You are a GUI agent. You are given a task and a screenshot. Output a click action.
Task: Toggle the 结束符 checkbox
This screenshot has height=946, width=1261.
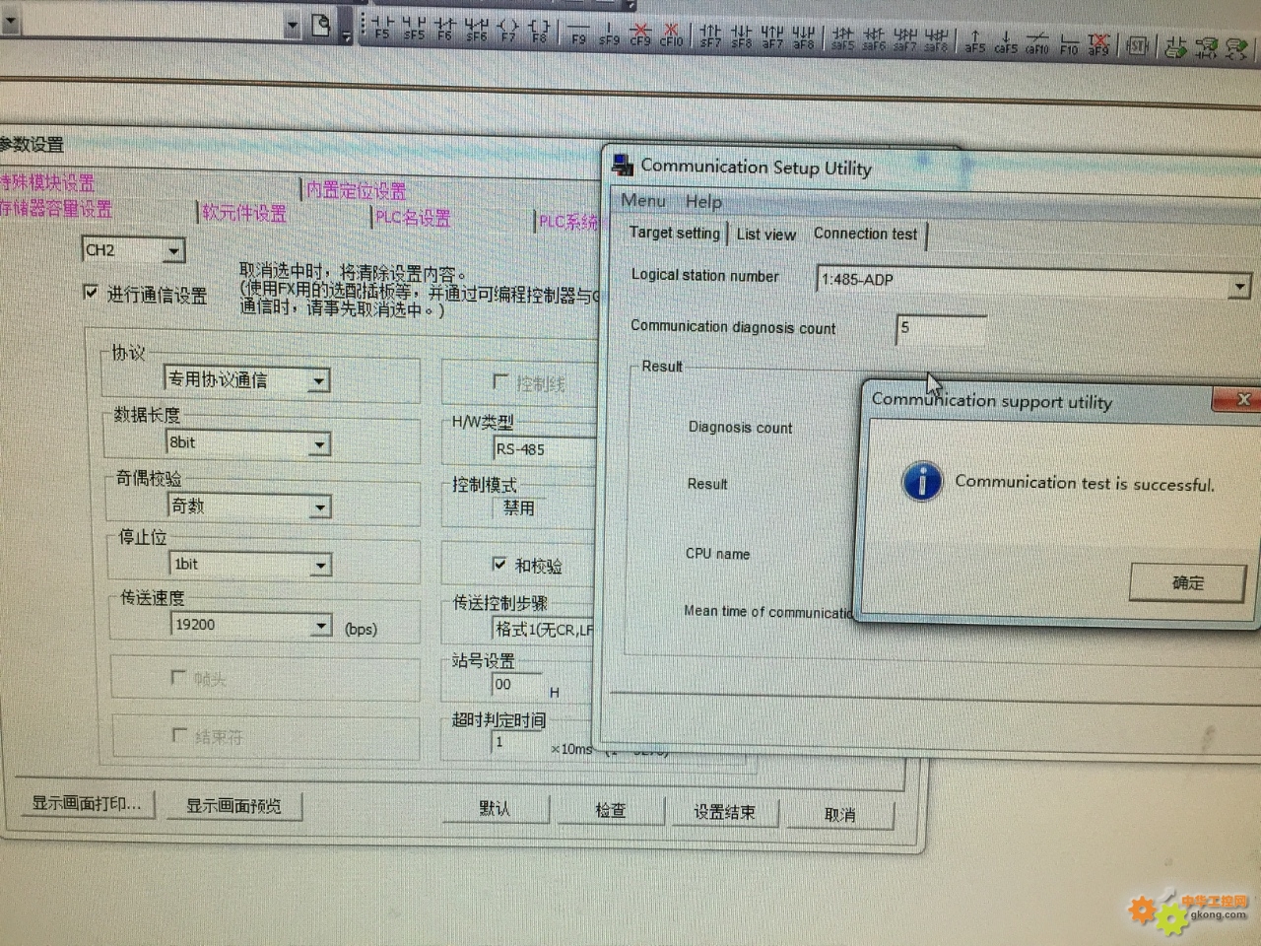click(x=179, y=734)
